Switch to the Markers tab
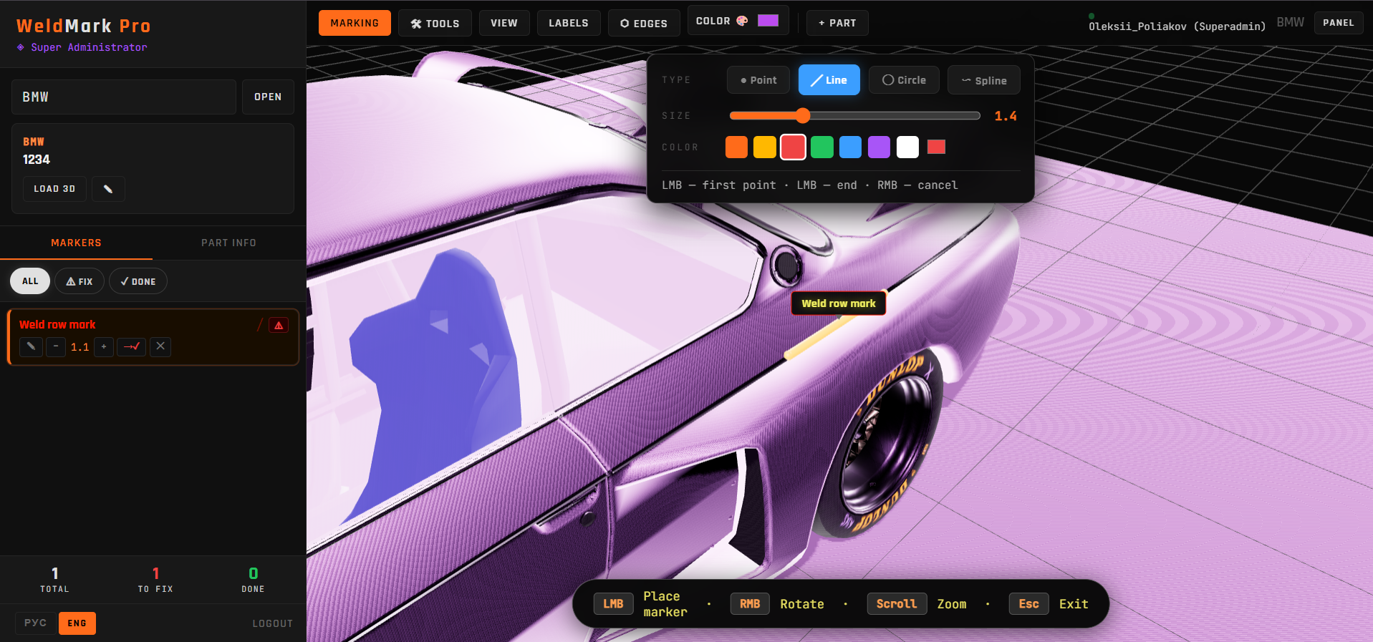Image resolution: width=1373 pixels, height=642 pixels. tap(76, 243)
